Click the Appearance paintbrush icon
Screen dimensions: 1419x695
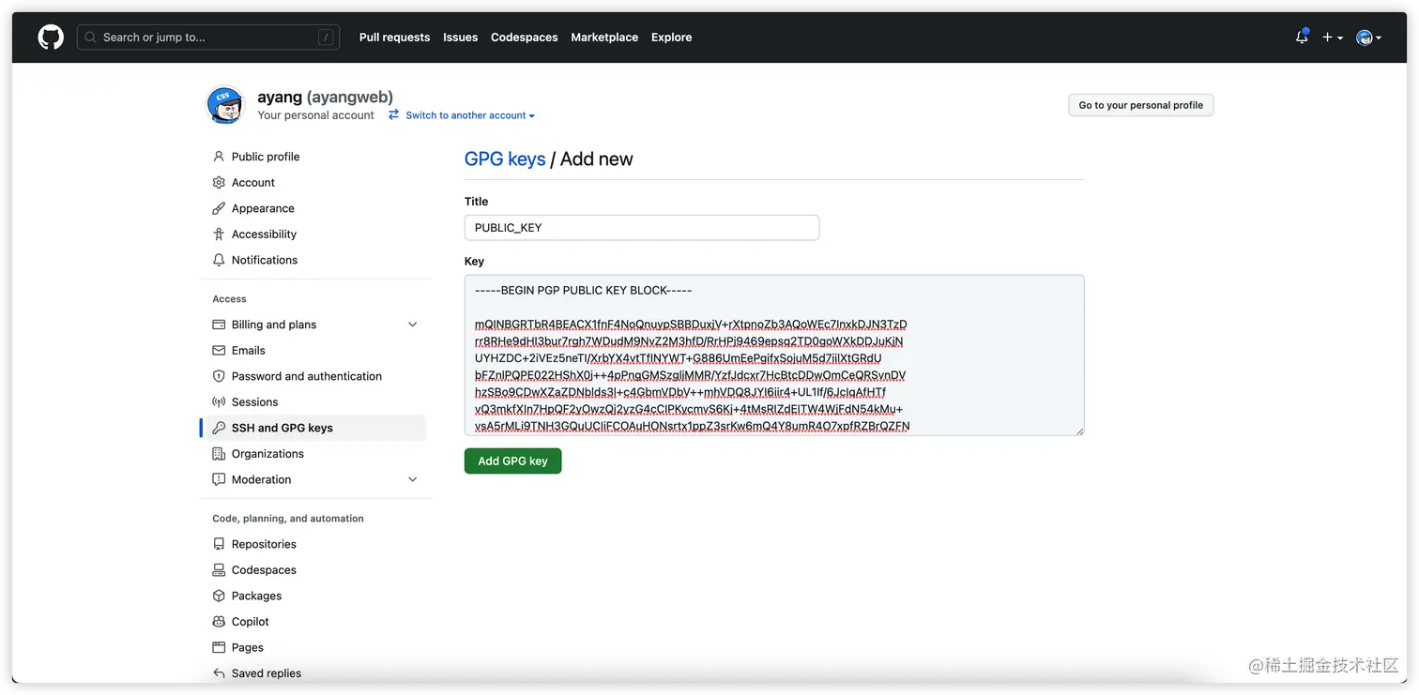tap(219, 208)
